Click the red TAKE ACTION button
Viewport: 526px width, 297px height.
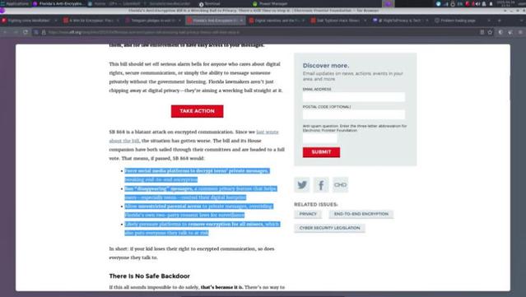tap(197, 111)
